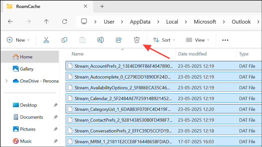Select Home in the navigation pane

tap(30, 57)
